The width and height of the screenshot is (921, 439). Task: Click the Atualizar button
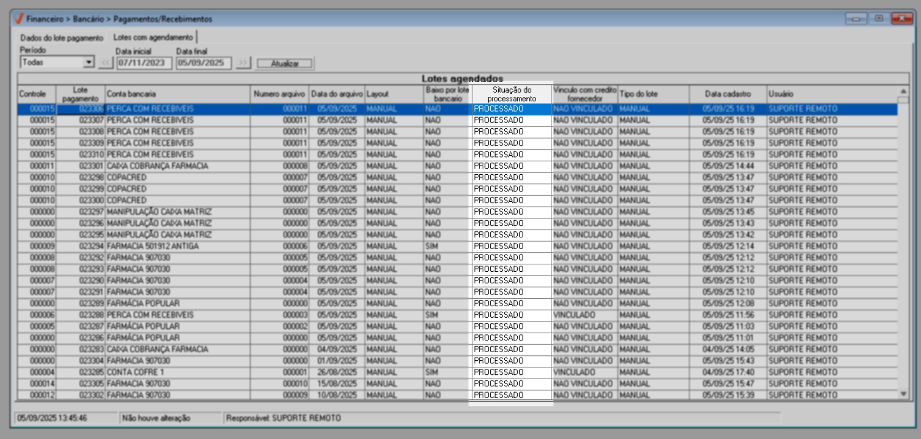[x=285, y=64]
